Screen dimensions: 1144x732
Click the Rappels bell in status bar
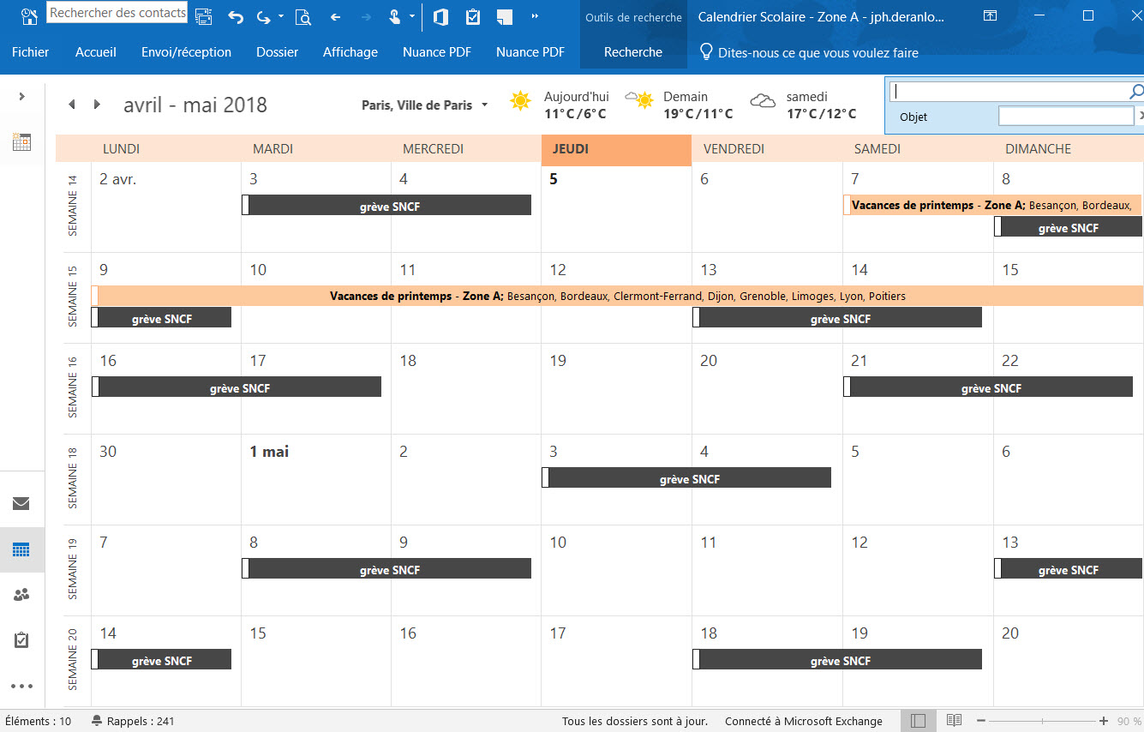tap(97, 721)
